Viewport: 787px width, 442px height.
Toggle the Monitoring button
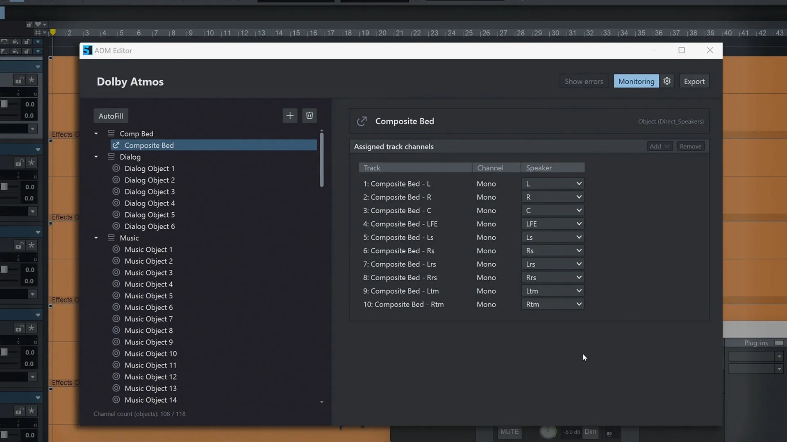(x=636, y=81)
